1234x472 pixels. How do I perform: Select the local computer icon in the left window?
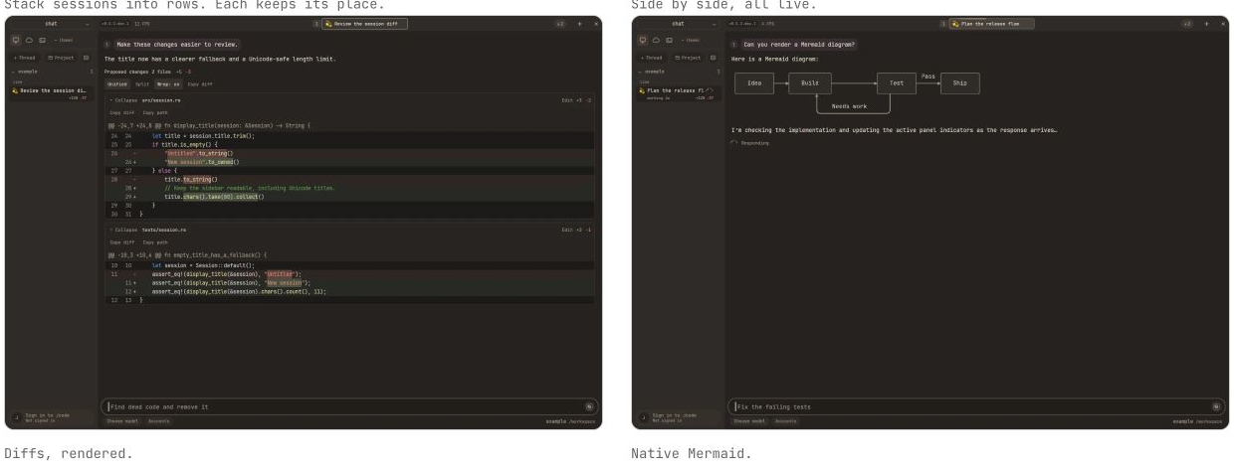click(16, 40)
